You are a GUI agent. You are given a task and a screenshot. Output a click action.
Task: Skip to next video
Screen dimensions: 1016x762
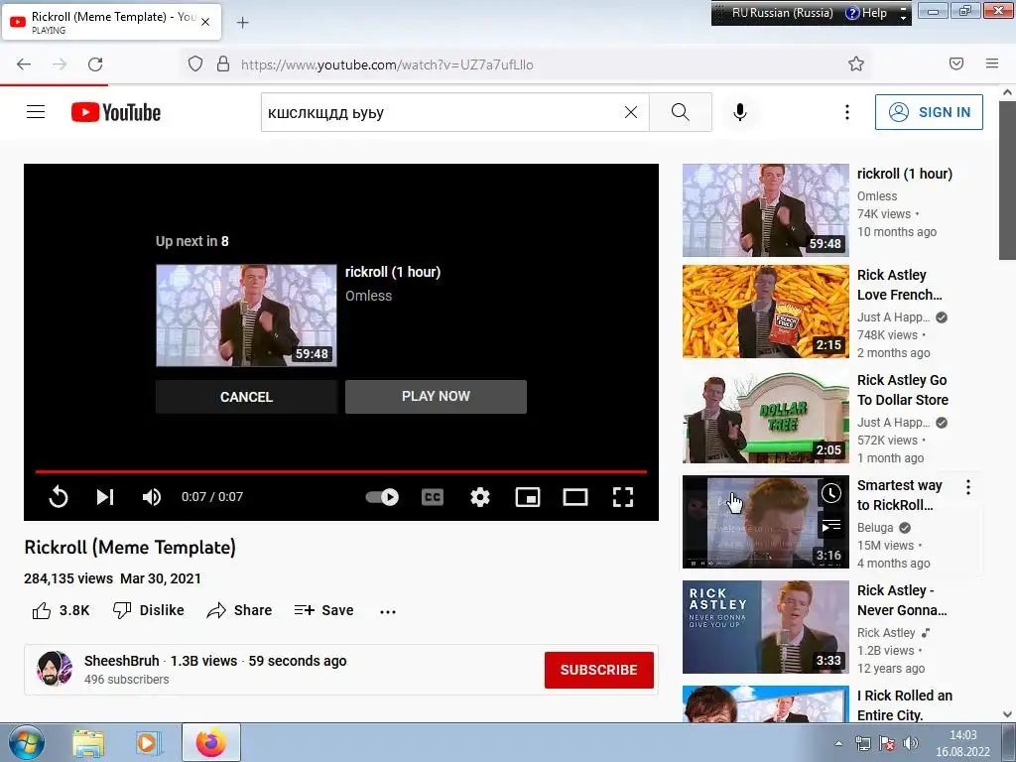(105, 497)
